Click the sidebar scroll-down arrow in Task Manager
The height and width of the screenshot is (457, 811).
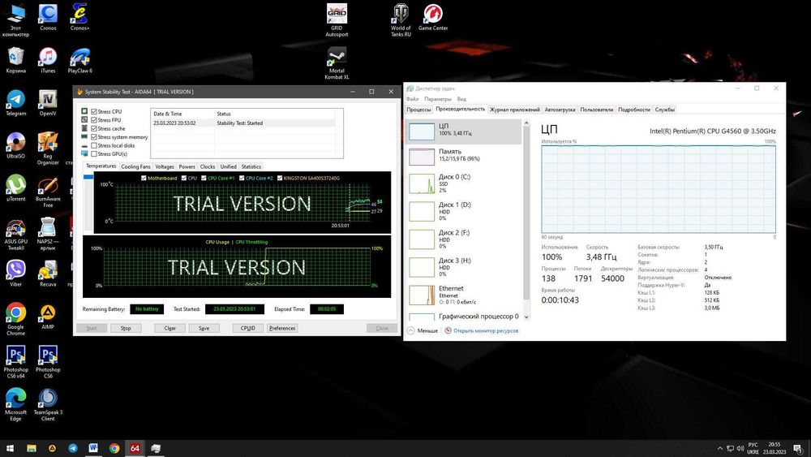coord(526,317)
